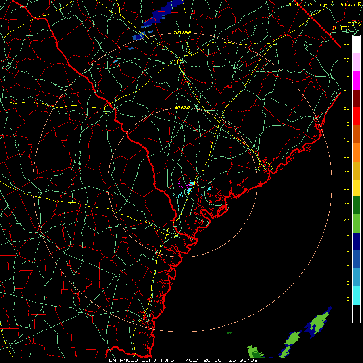Click the "50 NMI" range ring label
The width and height of the screenshot is (363, 363).
[182, 108]
